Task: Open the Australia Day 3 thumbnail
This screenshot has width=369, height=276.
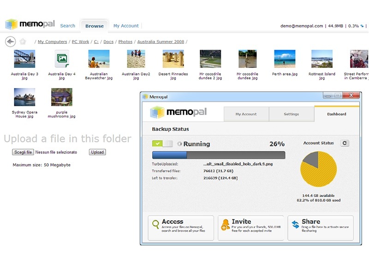Action: point(24,59)
